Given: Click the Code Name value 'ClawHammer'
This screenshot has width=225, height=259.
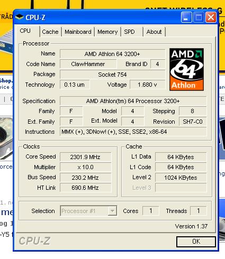Looking at the screenshot, I should (88, 64).
